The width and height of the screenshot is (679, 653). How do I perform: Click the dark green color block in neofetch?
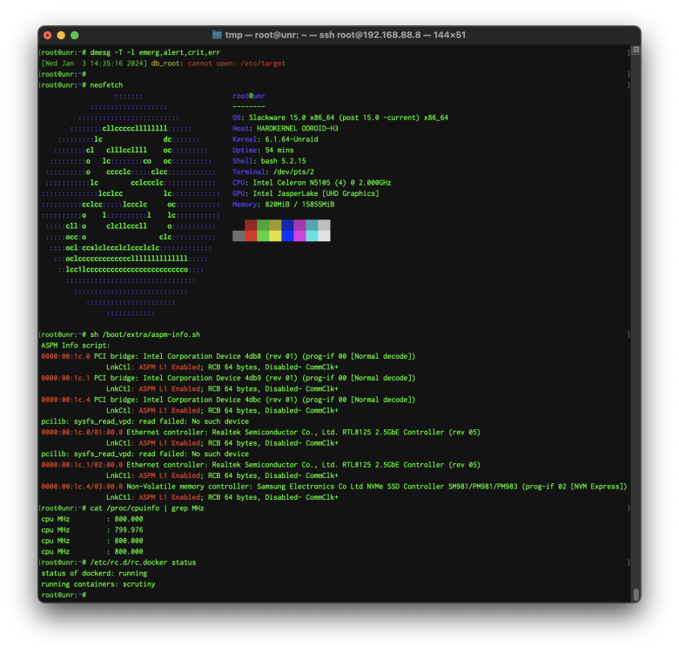263,225
